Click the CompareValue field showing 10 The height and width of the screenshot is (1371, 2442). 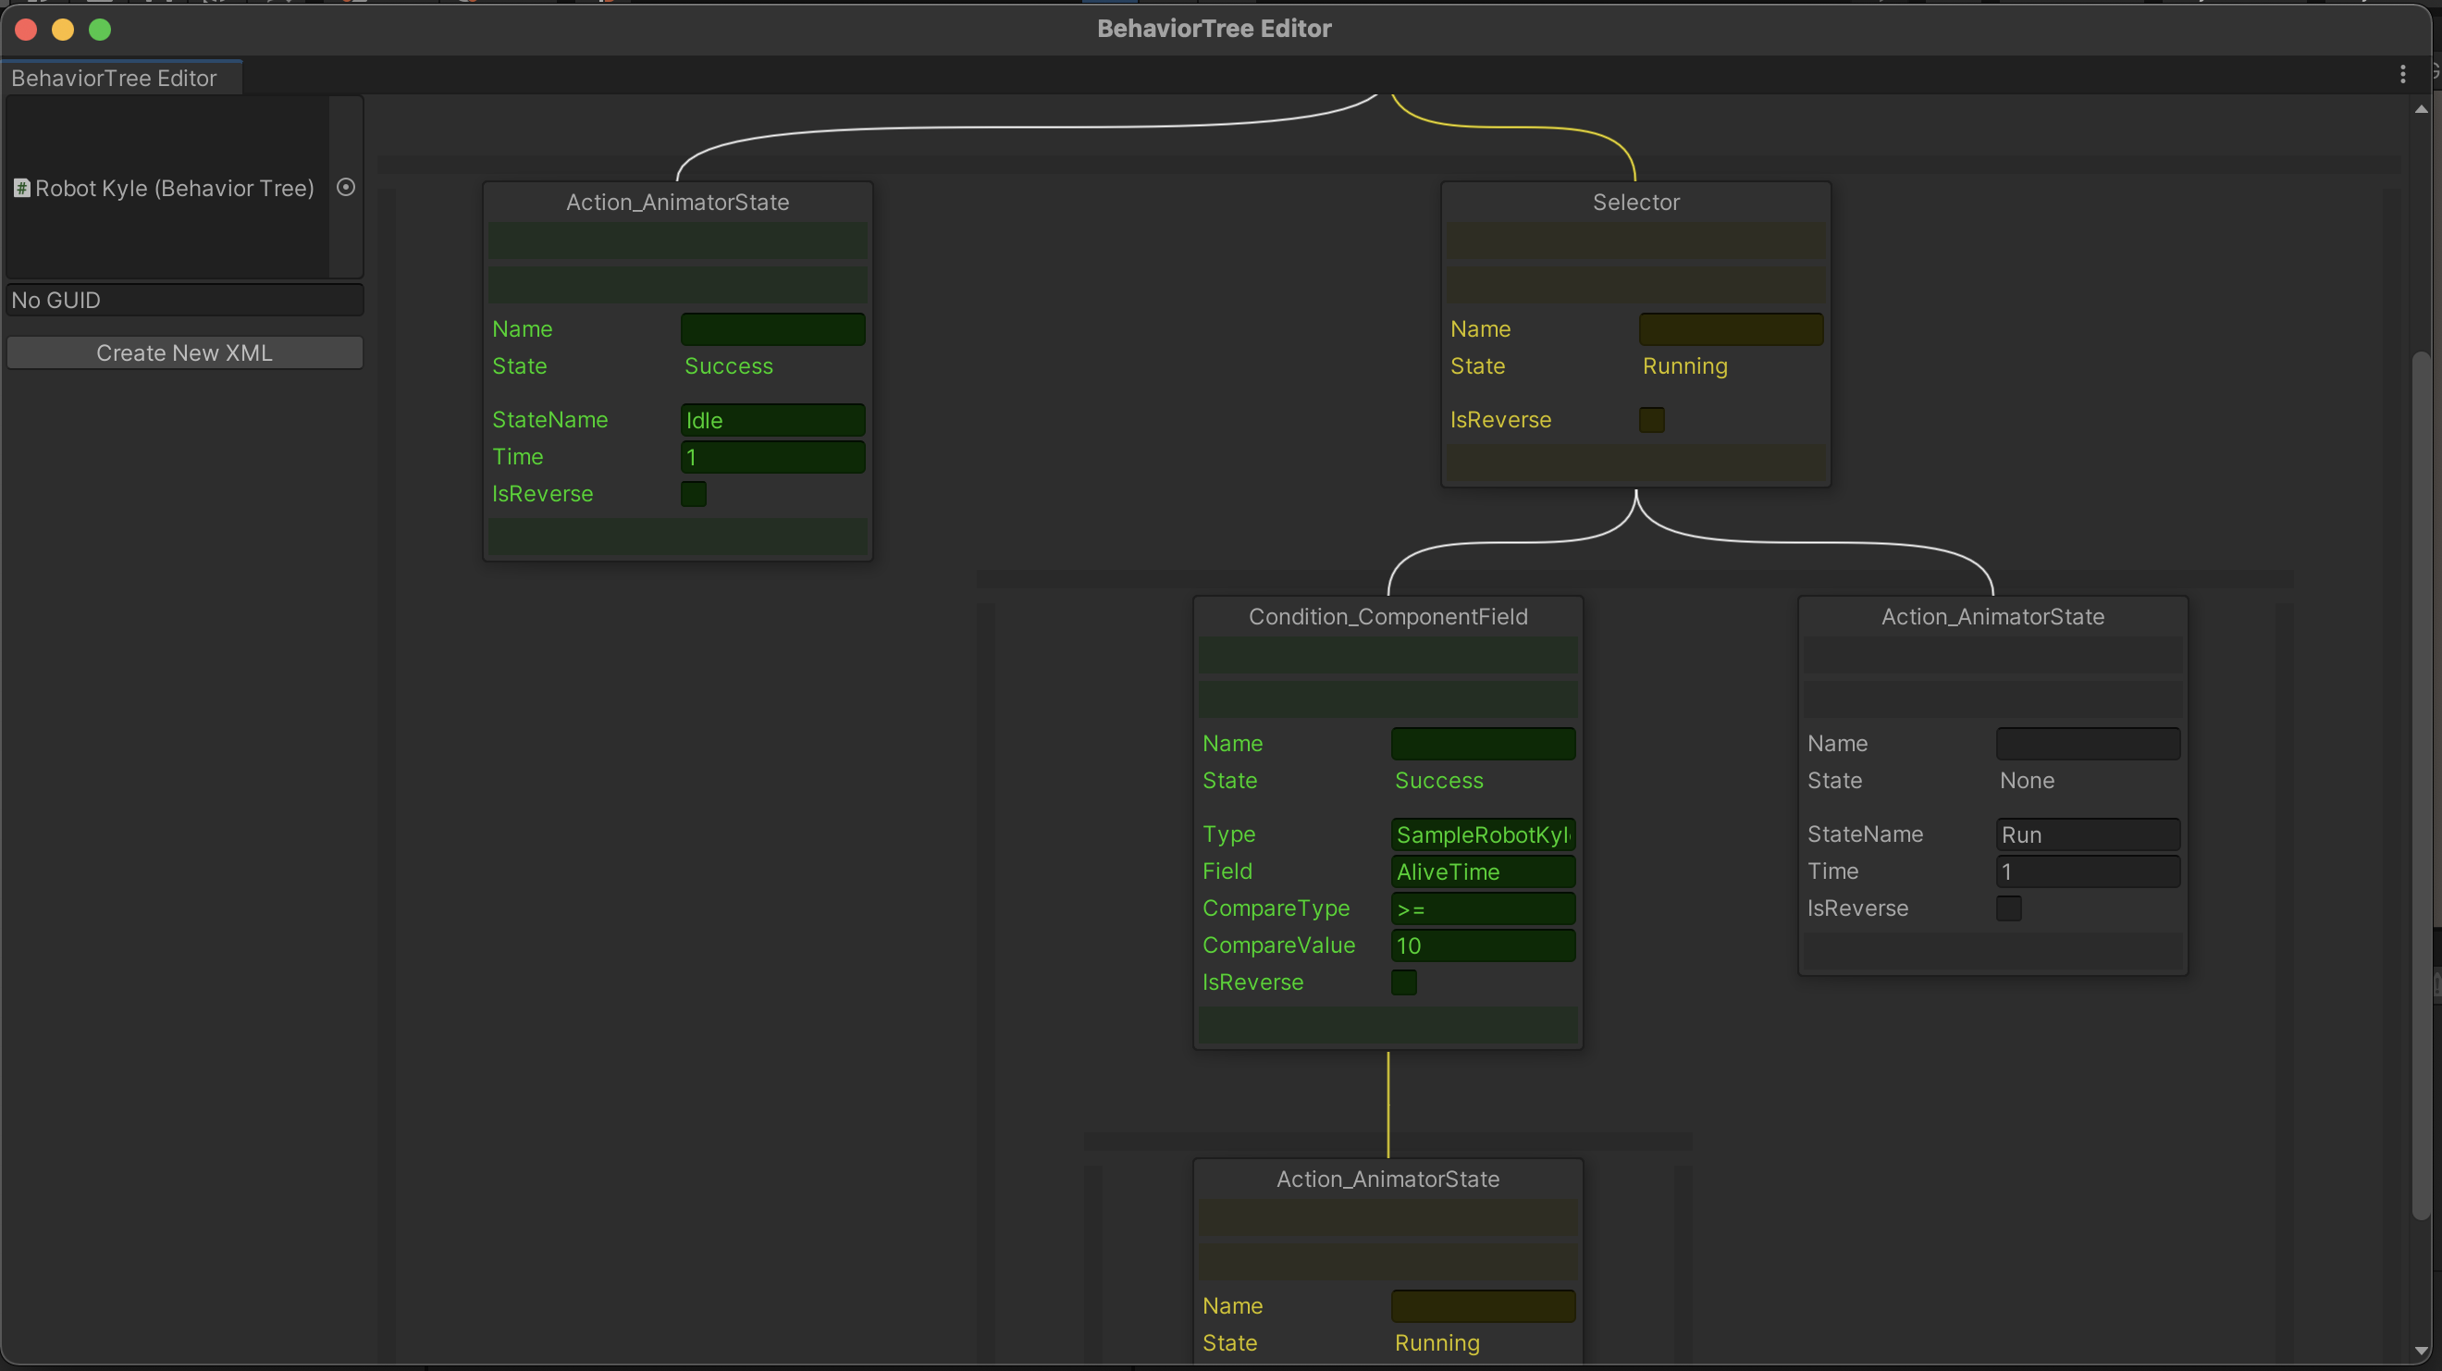coord(1482,945)
